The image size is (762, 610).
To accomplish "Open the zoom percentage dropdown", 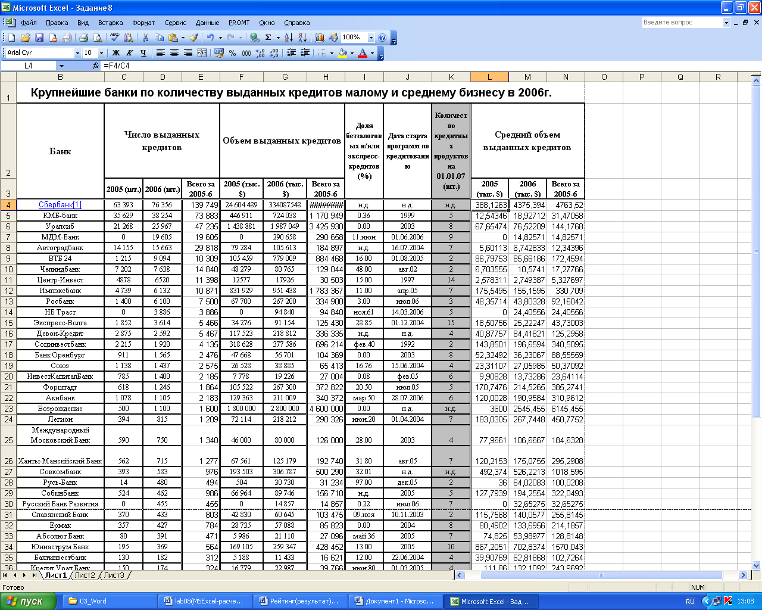I will [x=371, y=38].
